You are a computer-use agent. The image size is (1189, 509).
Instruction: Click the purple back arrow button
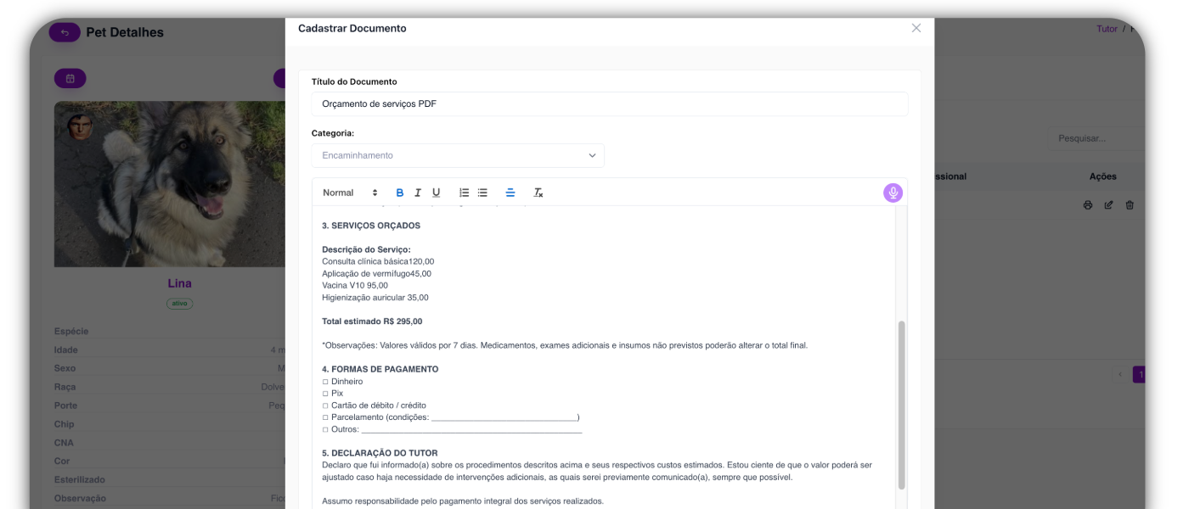pos(65,32)
